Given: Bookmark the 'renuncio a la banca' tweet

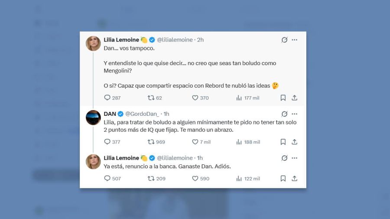Looking at the screenshot, I should 283,178.
